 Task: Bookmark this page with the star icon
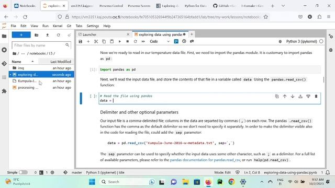click(265, 17)
